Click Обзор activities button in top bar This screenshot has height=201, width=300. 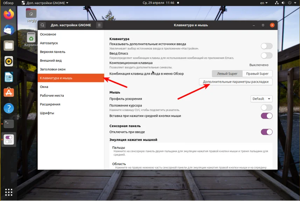[x=8, y=3]
